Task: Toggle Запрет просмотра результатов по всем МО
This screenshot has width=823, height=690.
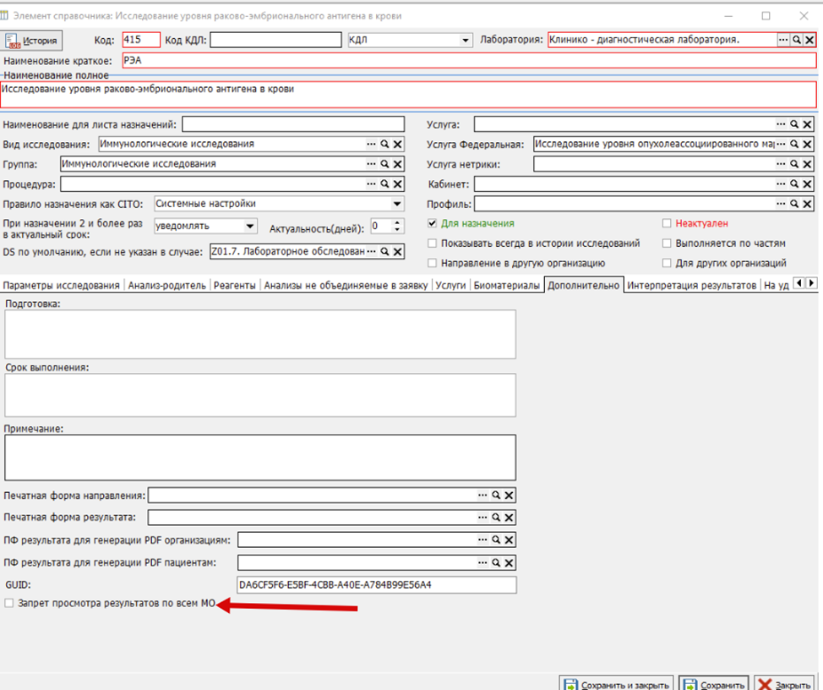Action: click(x=9, y=604)
